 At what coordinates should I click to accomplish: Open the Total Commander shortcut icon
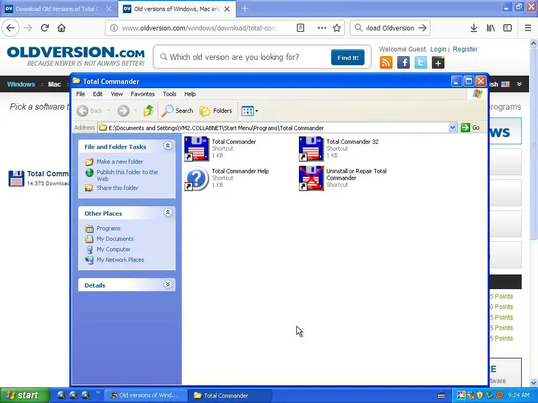pos(196,149)
